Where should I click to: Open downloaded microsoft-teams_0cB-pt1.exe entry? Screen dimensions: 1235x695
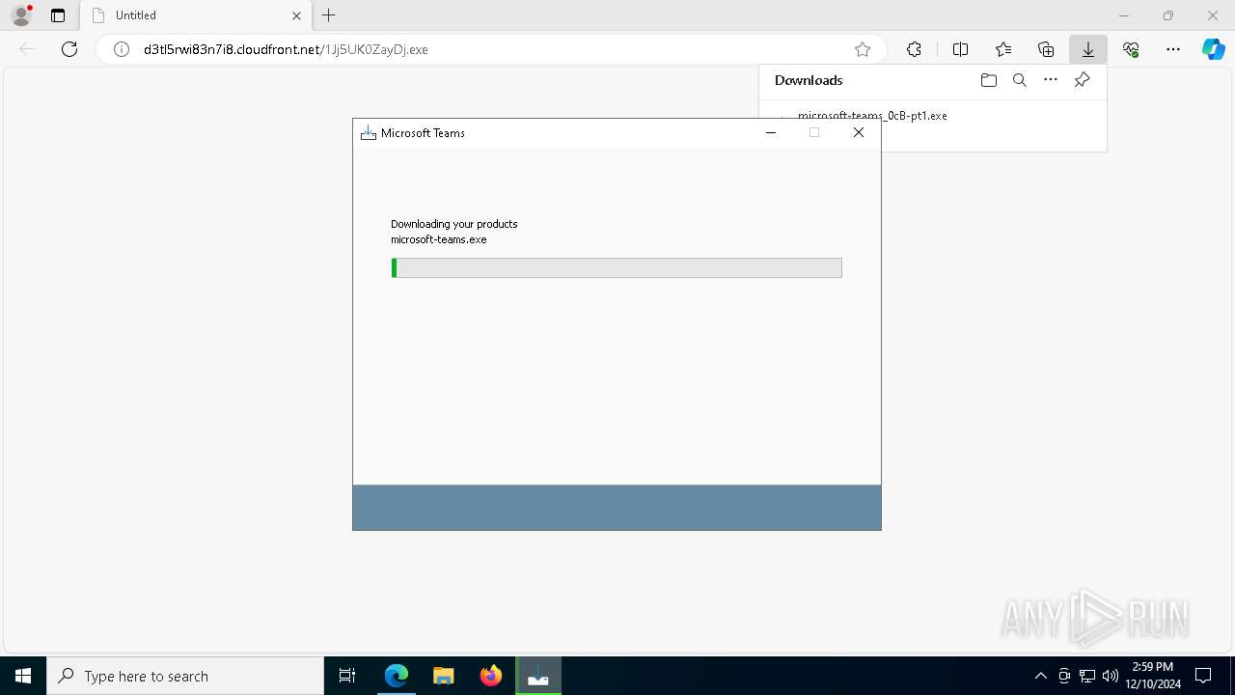872,115
